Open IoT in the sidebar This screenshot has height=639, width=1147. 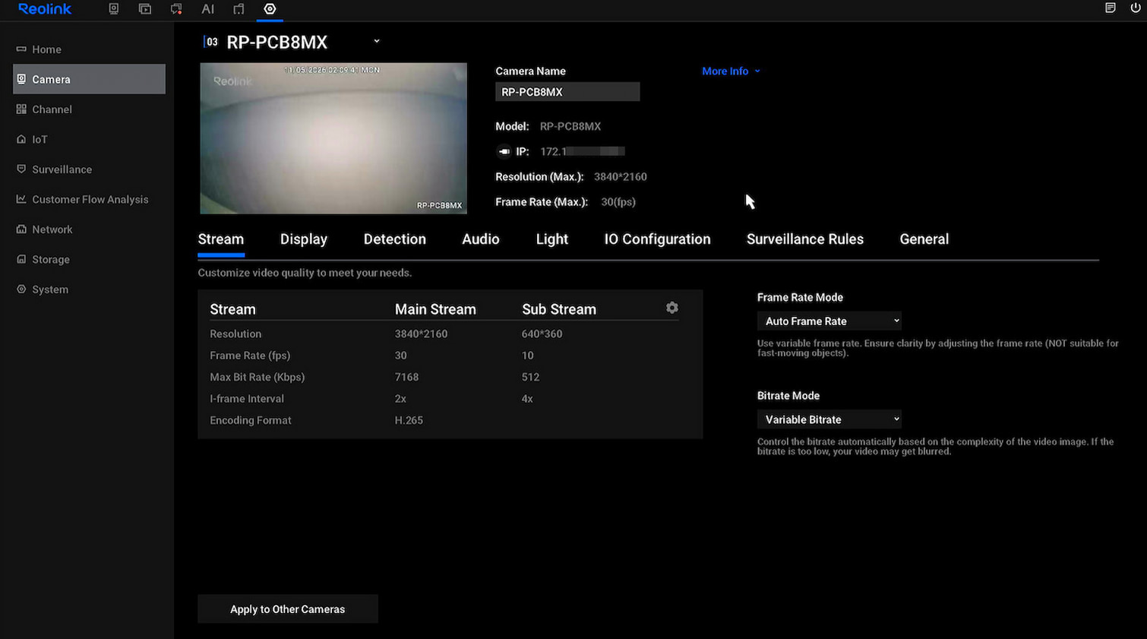(x=89, y=139)
